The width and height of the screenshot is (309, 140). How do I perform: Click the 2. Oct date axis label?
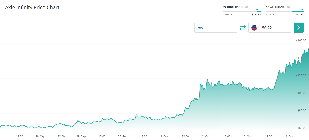(206, 136)
